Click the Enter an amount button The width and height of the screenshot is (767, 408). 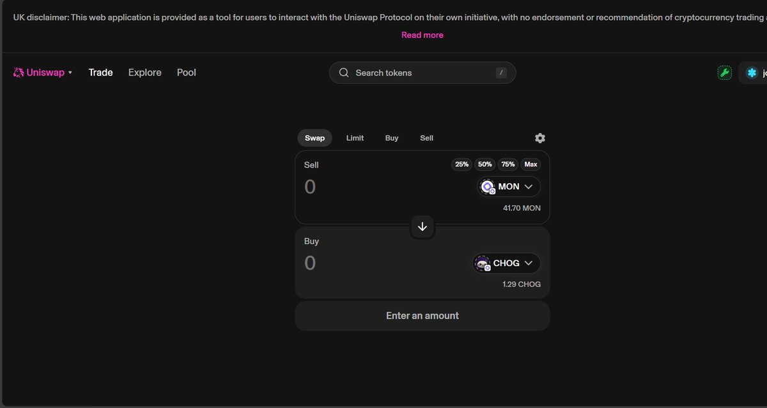click(x=422, y=316)
